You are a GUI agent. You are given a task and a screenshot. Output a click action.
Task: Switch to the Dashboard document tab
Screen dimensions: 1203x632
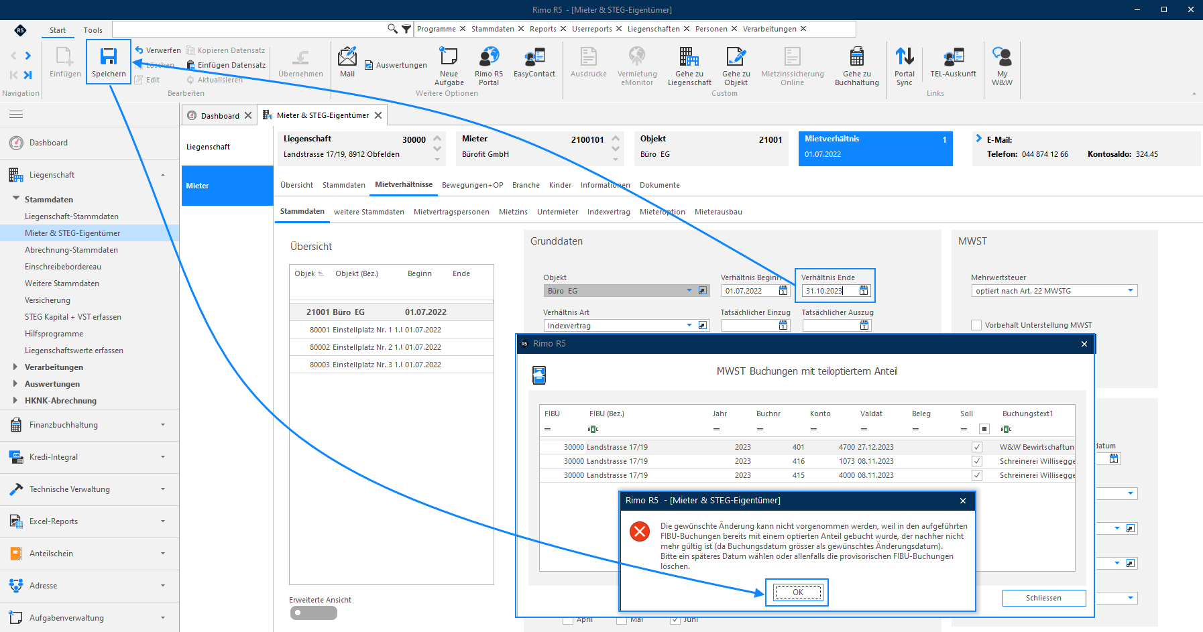pyautogui.click(x=220, y=116)
